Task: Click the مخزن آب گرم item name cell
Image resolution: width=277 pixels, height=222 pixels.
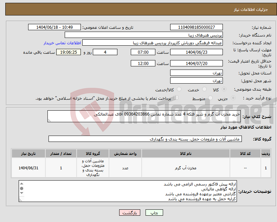Action: 186,168
